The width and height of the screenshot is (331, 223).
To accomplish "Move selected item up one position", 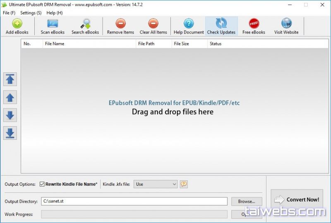I will (x=10, y=97).
